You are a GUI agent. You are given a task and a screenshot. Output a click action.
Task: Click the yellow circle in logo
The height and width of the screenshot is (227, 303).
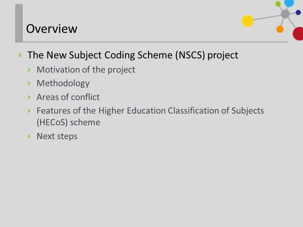247,21
